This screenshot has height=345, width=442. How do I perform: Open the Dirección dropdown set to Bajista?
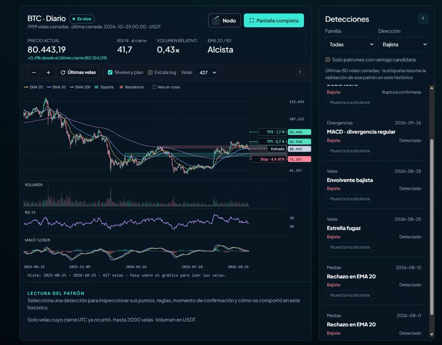(403, 44)
